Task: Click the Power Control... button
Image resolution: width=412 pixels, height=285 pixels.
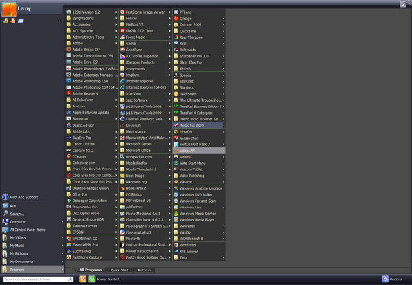Action: click(x=109, y=279)
